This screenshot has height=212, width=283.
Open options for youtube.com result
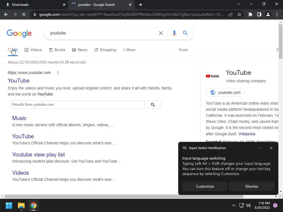click(58, 73)
